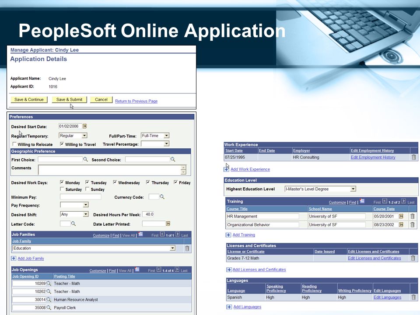Screen dimensions: 420x315
Task: Click plus icon beside Add Licenses and Certificates
Action: click(x=229, y=270)
